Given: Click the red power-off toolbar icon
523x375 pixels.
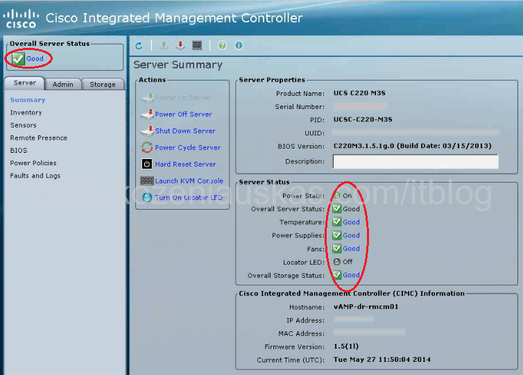Looking at the screenshot, I should tap(180, 45).
